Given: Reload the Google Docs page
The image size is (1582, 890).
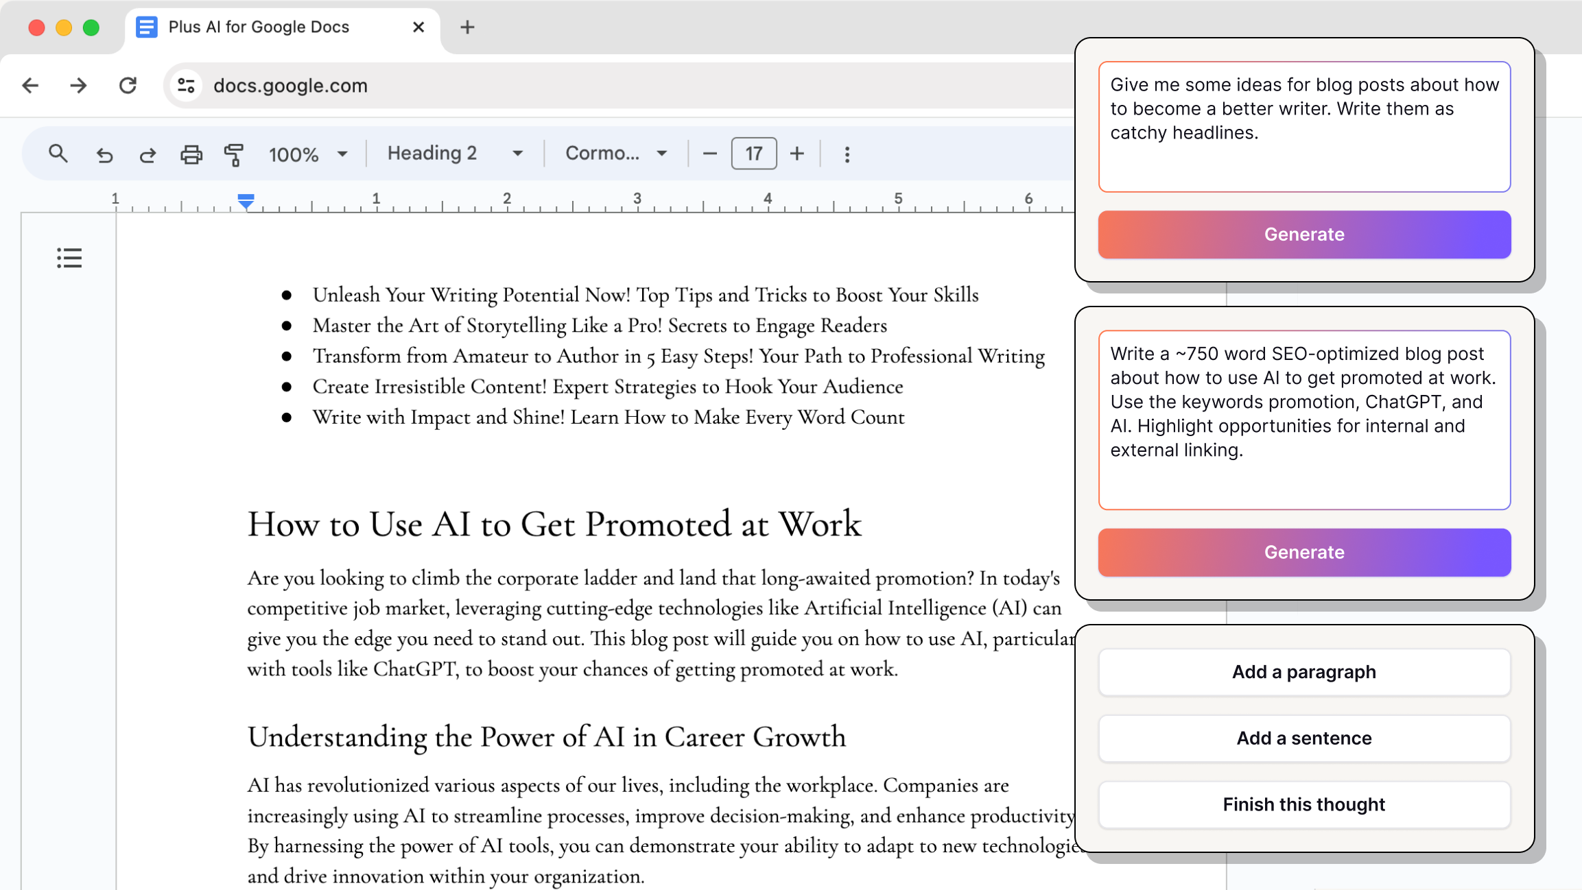Looking at the screenshot, I should click(129, 85).
